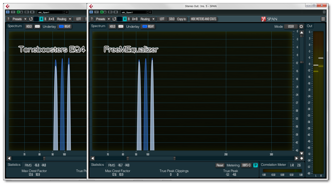Select Correlation Meter tab

273,165
